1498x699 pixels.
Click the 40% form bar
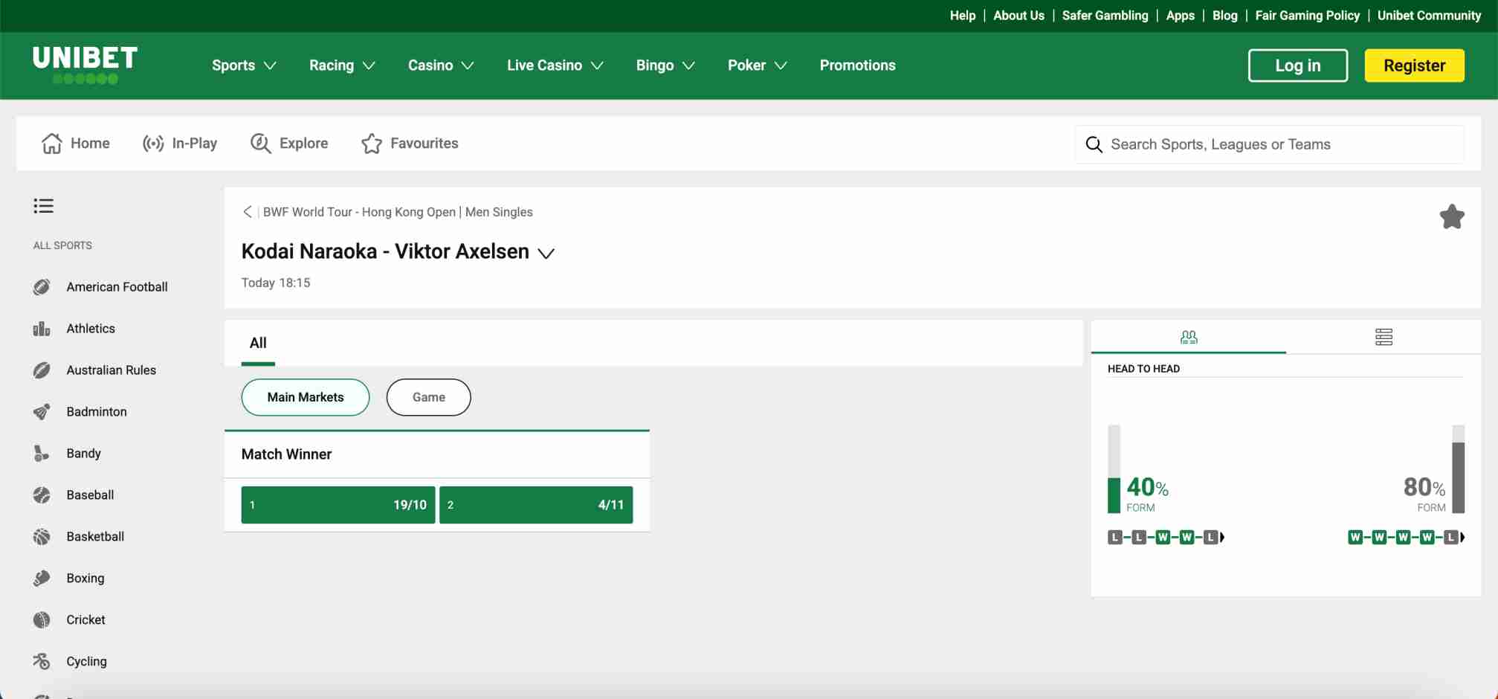(x=1114, y=469)
